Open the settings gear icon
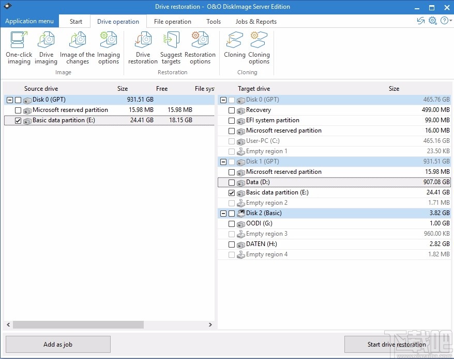454x359 pixels. tap(432, 21)
